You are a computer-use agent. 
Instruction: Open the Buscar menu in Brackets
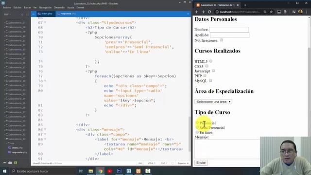[x=27, y=8]
